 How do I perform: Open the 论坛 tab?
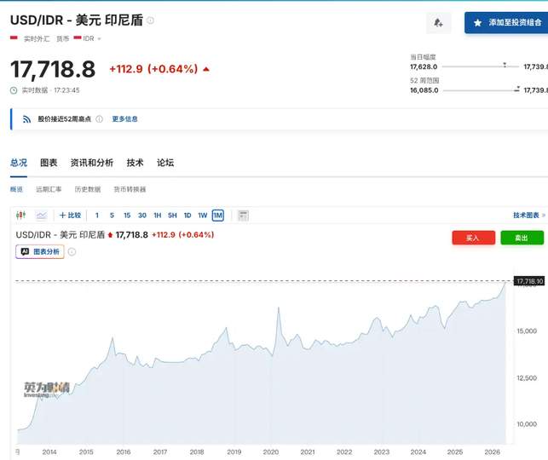165,163
